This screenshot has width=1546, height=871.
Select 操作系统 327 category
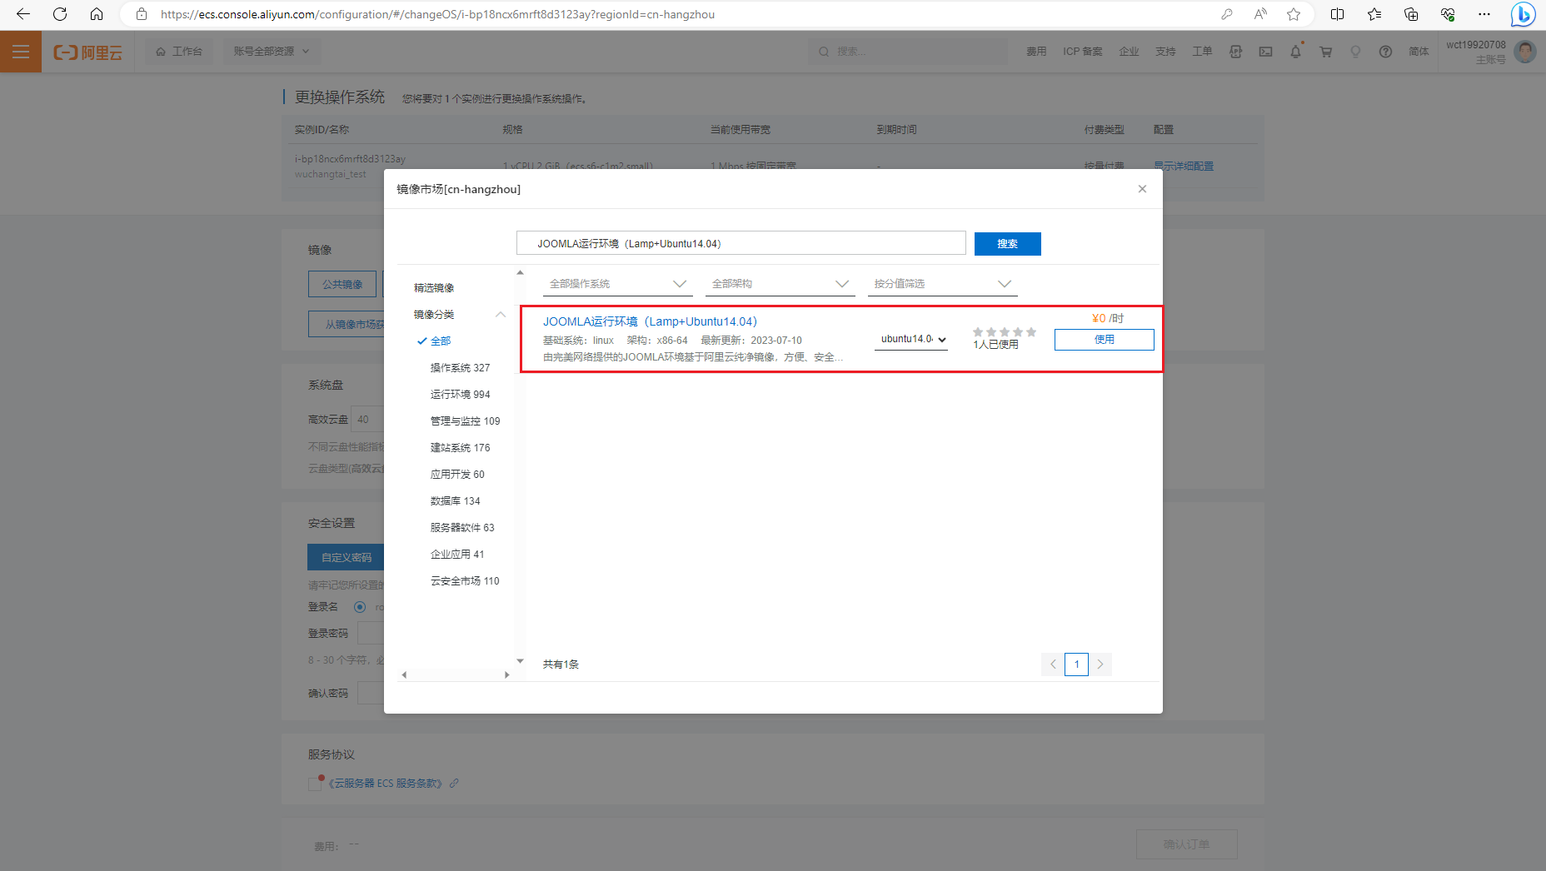coord(460,367)
